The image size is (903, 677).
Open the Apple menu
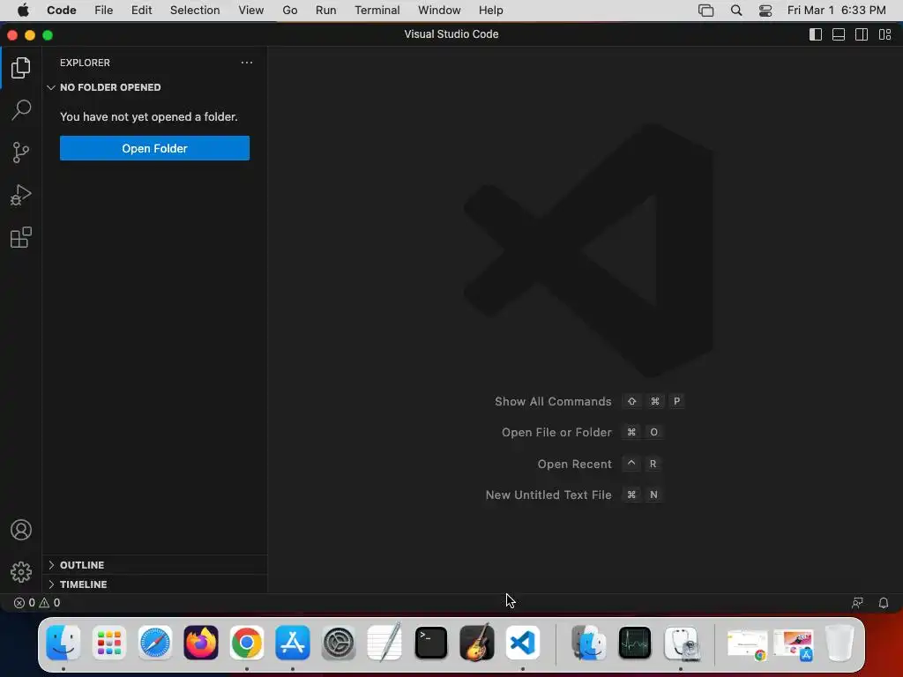(22, 11)
